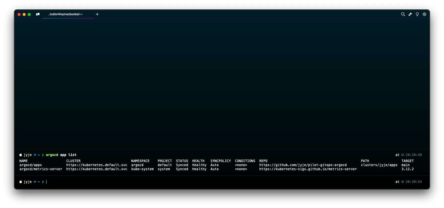Minimize window using the yellow button
This screenshot has width=444, height=208.
[x=24, y=14]
